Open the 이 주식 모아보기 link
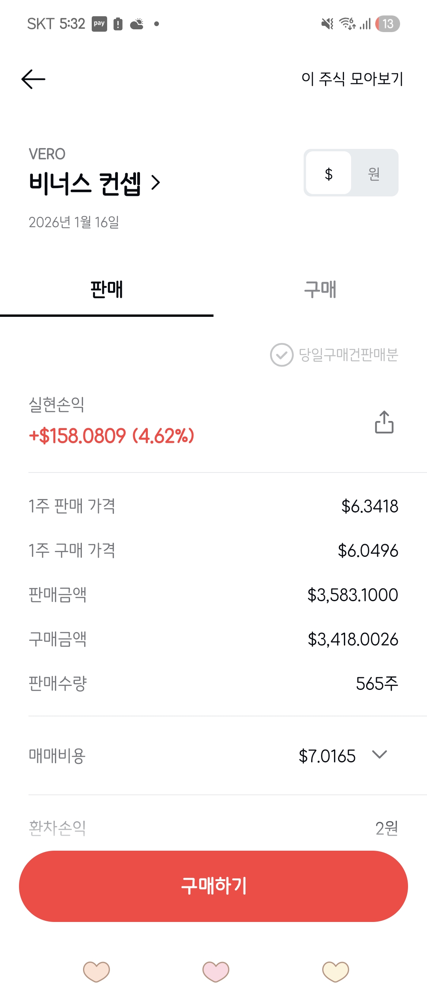This screenshot has width=427, height=998. [352, 78]
